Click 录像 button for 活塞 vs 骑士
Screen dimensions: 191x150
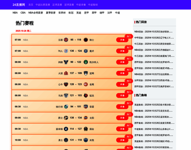(122, 40)
